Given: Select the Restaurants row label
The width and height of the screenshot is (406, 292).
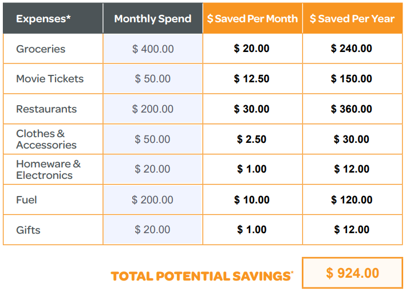Looking at the screenshot, I should (x=46, y=109).
